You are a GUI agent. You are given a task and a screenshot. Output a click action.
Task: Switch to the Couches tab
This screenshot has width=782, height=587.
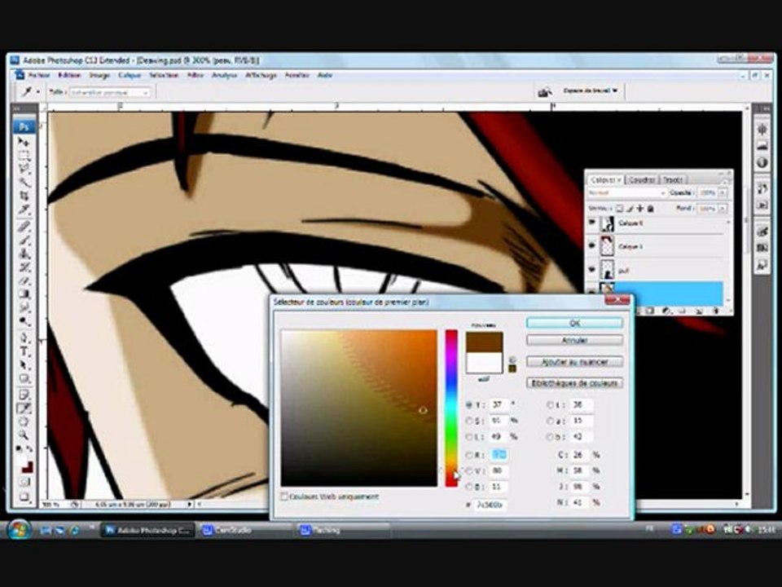tap(641, 179)
